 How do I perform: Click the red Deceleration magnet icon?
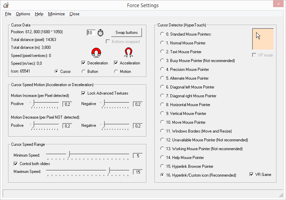96,53
